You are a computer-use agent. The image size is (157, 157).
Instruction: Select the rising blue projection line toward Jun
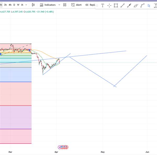[130, 71]
